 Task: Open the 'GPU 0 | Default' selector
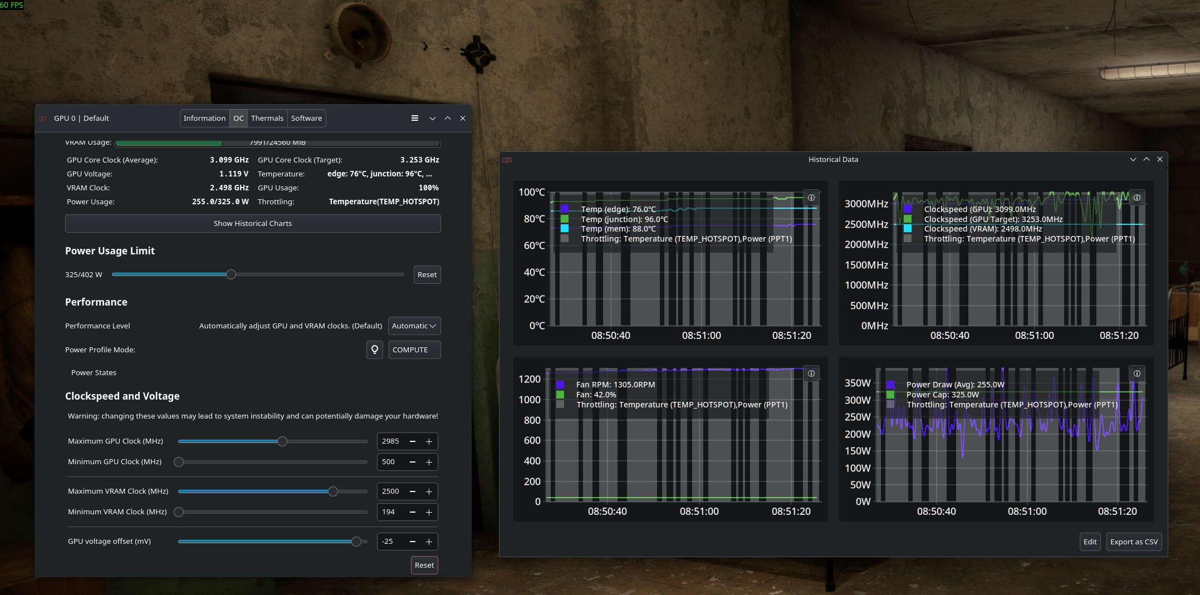pos(81,118)
